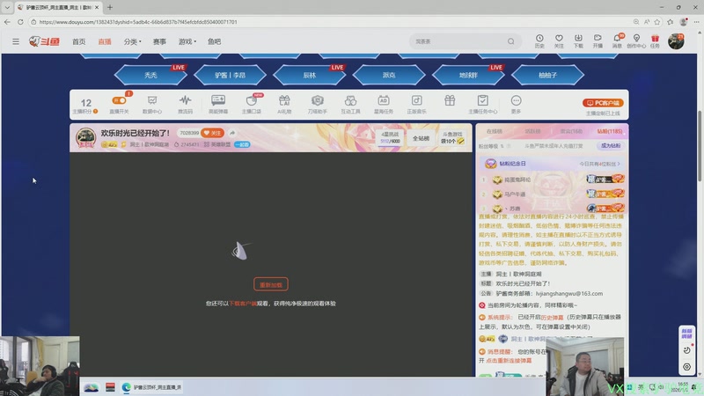The height and width of the screenshot is (396, 704).
Task: Click the PC客户端 button
Action: point(603,103)
